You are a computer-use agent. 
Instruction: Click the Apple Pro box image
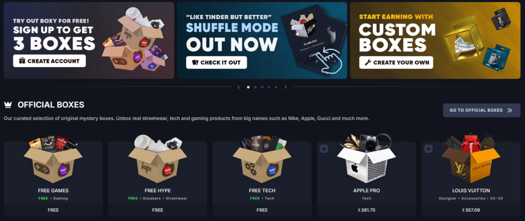coord(366,158)
